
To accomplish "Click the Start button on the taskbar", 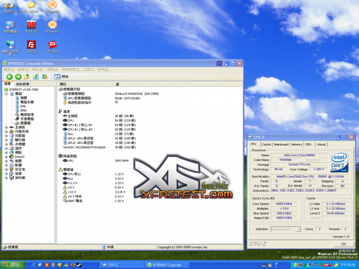I will coord(13,265).
